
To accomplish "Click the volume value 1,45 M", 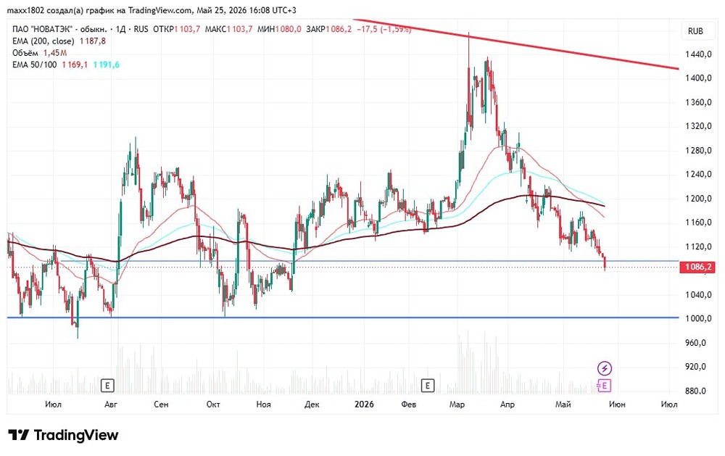I will 55,53.
